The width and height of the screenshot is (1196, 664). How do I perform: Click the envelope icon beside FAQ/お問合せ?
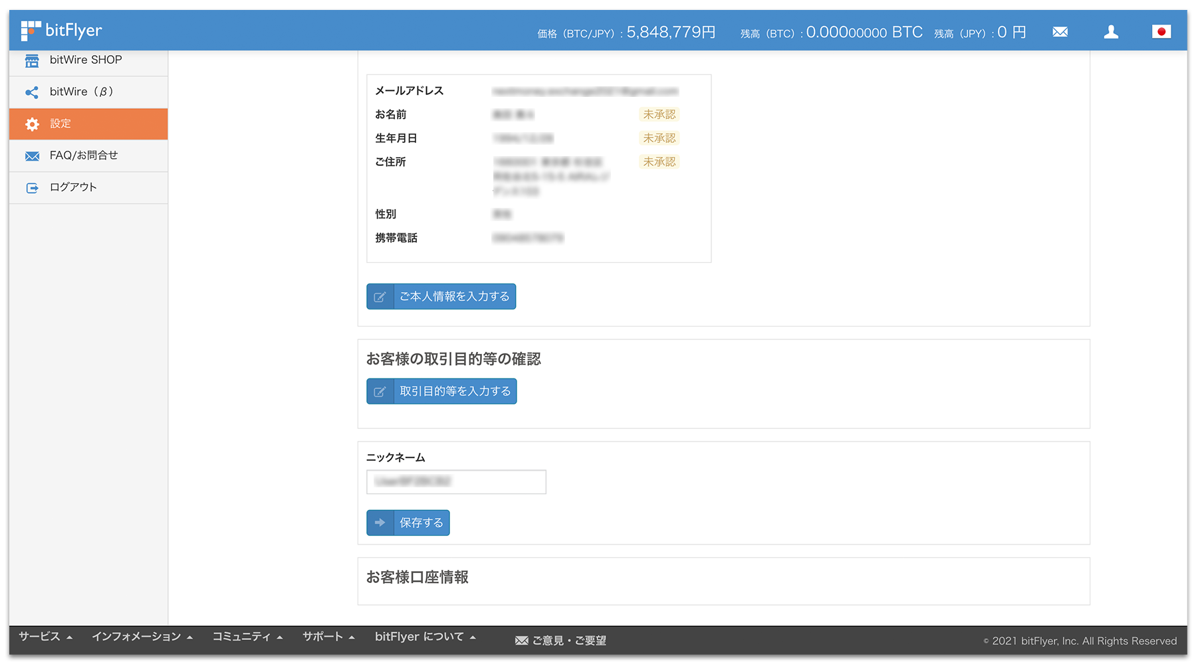click(x=32, y=155)
